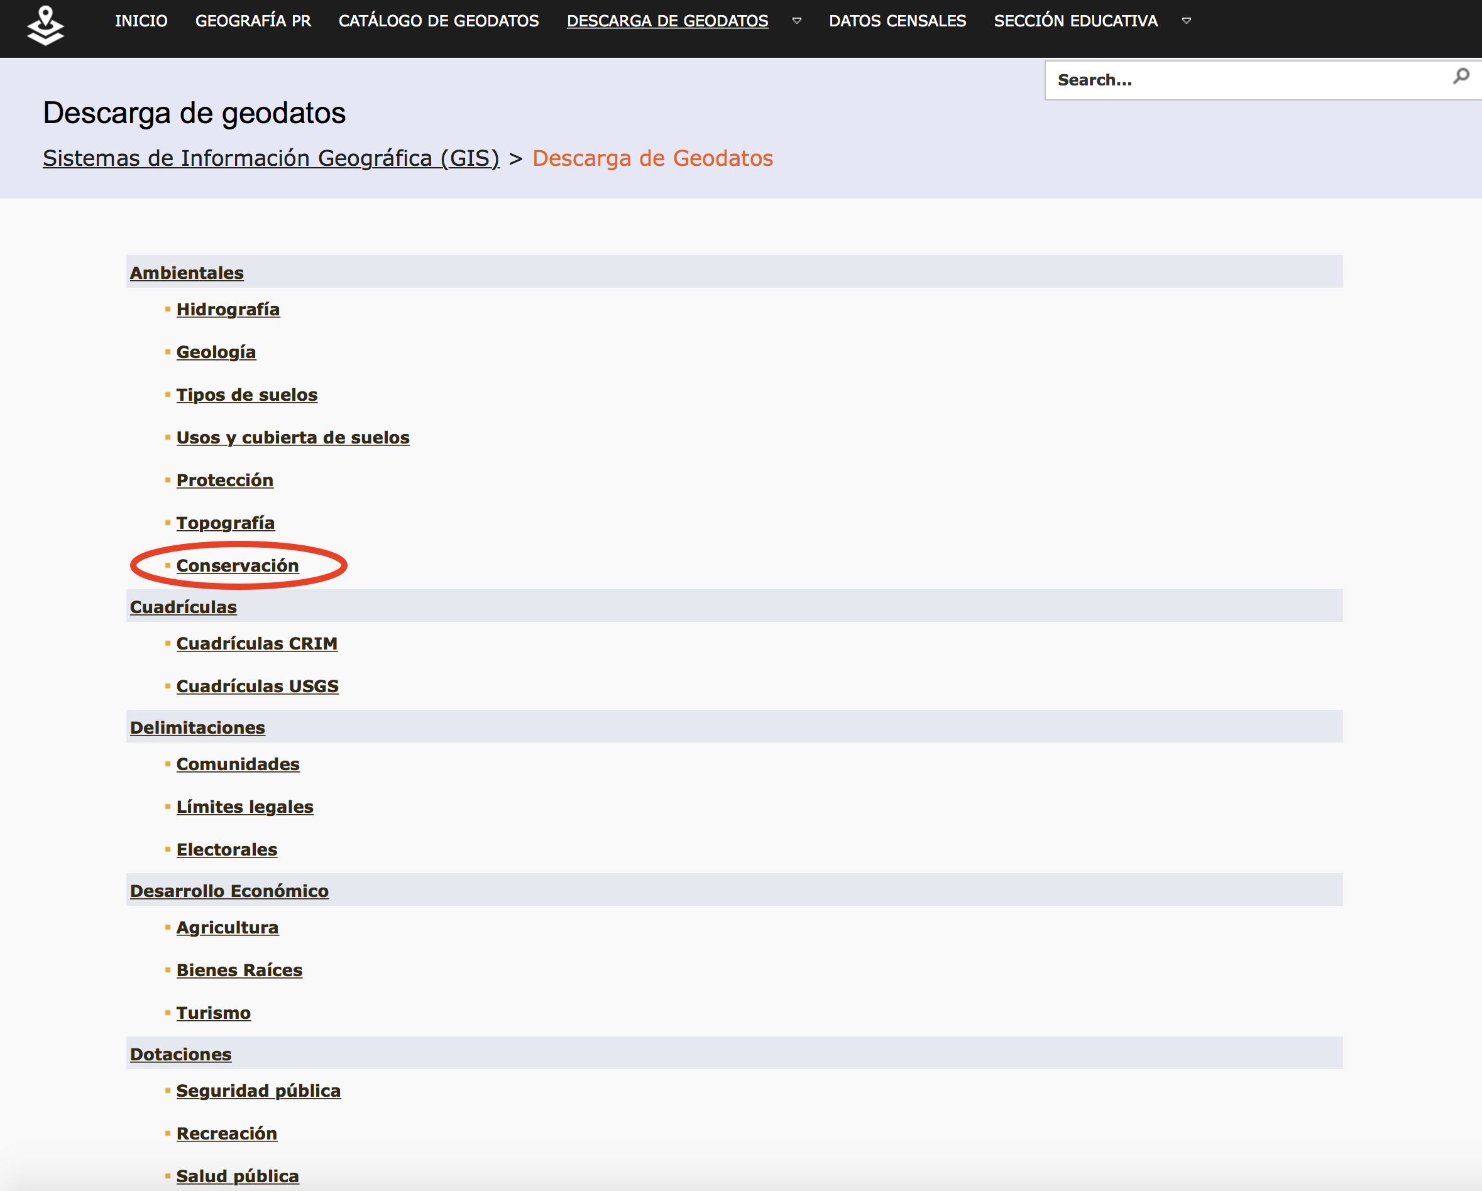Click Desarrollo Económico heading
Screen dimensions: 1482x1191
coord(229,891)
